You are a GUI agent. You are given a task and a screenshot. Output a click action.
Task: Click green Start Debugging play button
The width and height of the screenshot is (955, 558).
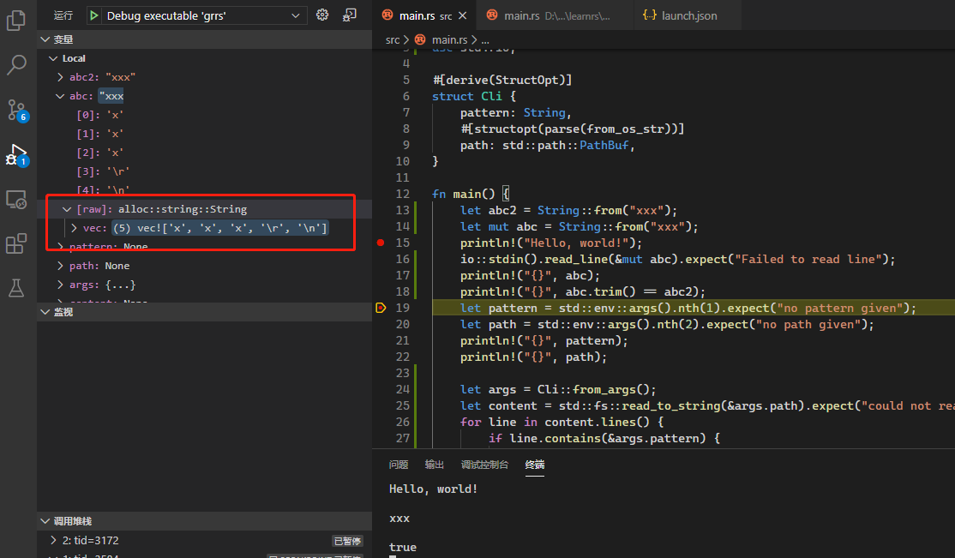(94, 15)
